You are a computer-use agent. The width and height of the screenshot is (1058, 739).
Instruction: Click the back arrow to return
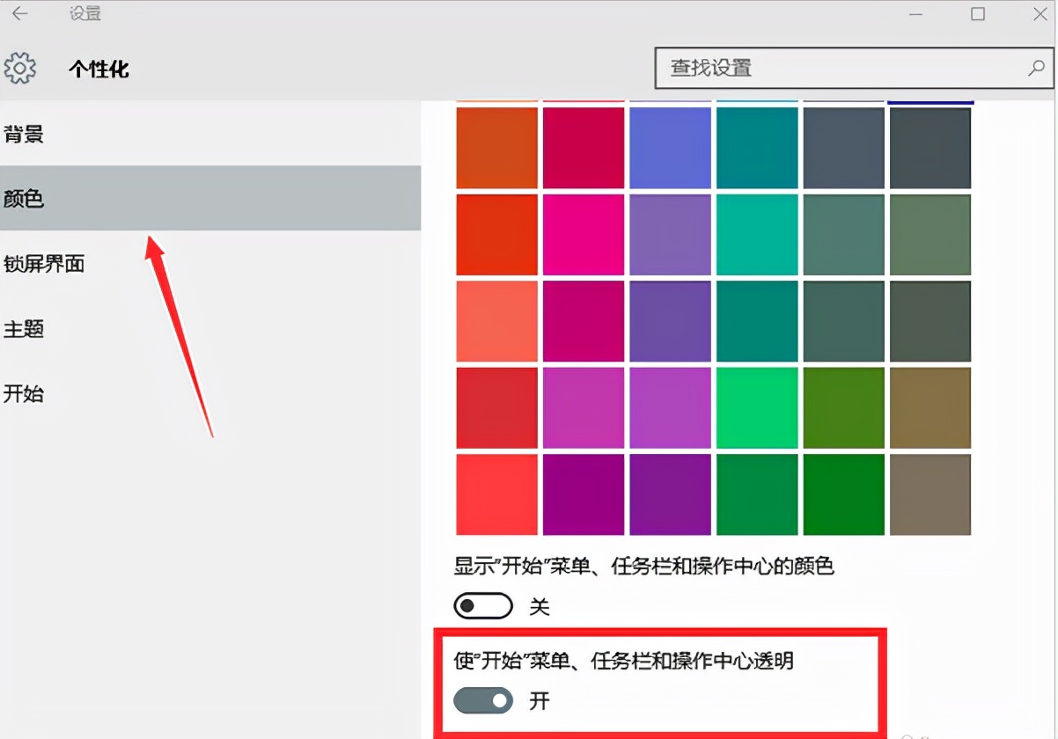21,14
